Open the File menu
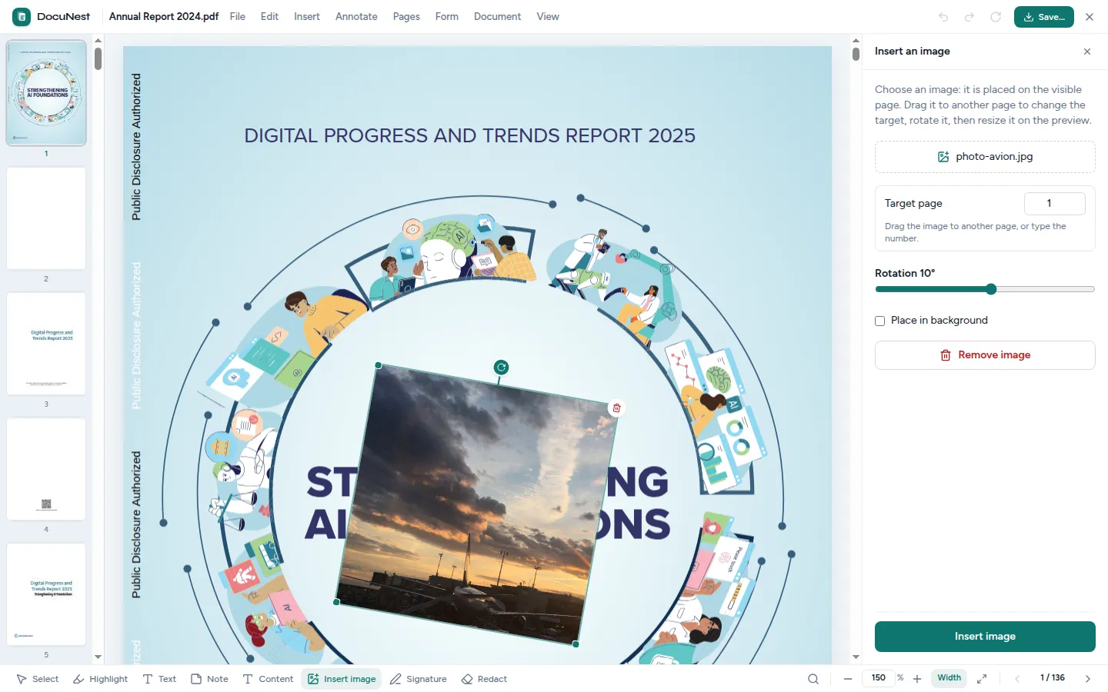This screenshot has height=692, width=1108. coord(237,16)
